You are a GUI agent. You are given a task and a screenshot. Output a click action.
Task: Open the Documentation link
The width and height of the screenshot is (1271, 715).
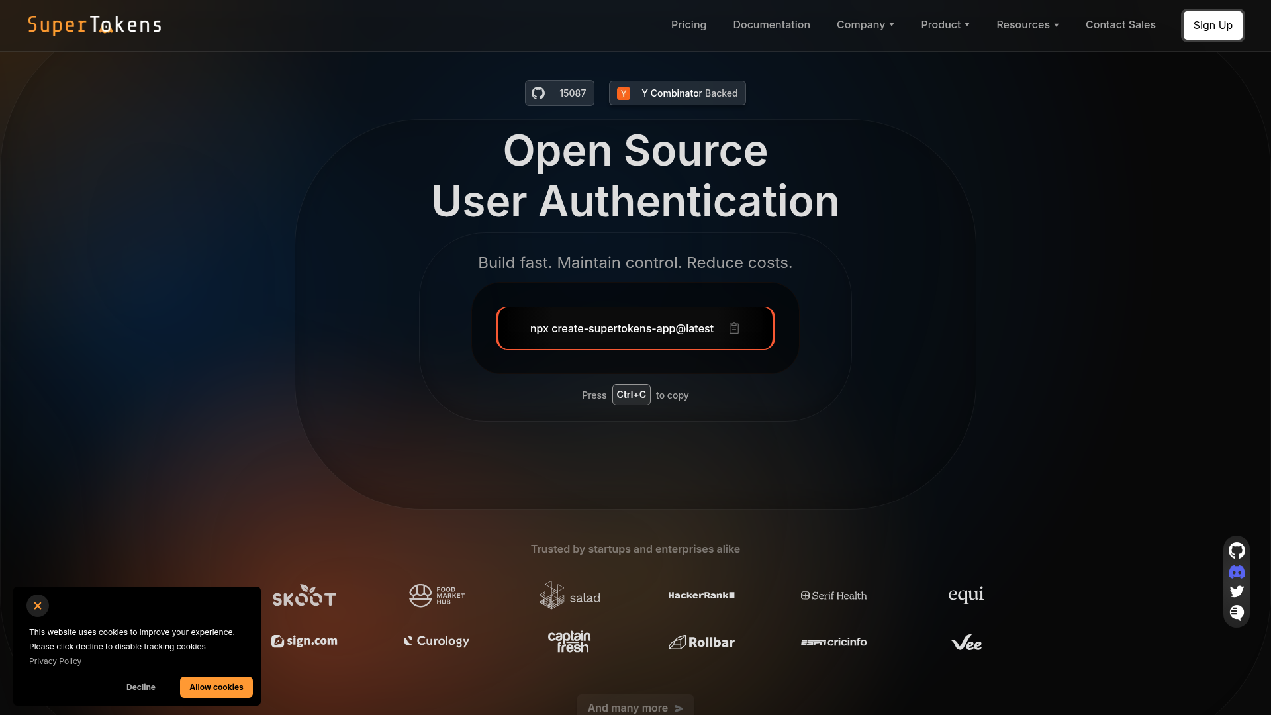click(771, 25)
